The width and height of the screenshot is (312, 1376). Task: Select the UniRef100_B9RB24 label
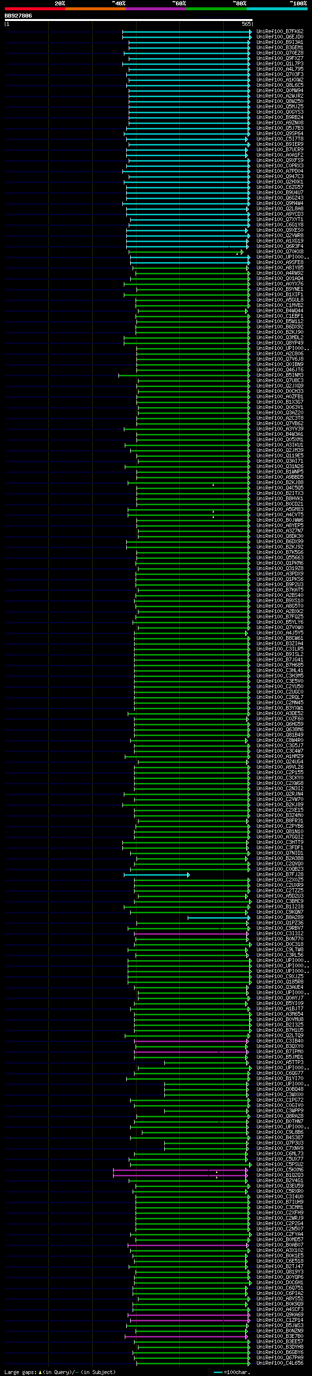(x=280, y=117)
